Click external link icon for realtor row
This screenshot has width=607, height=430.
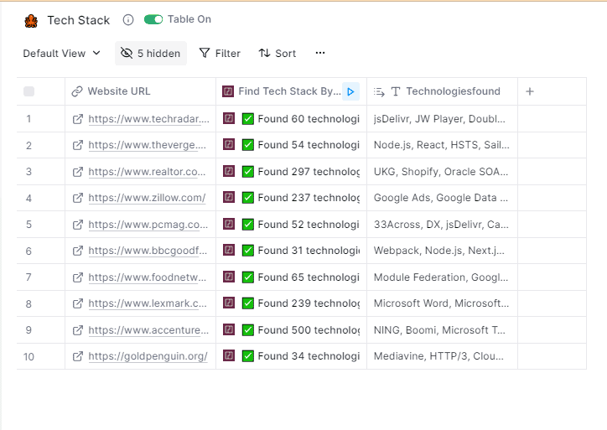click(x=78, y=172)
